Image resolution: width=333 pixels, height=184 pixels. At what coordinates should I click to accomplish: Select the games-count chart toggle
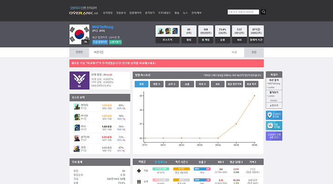click(x=157, y=84)
